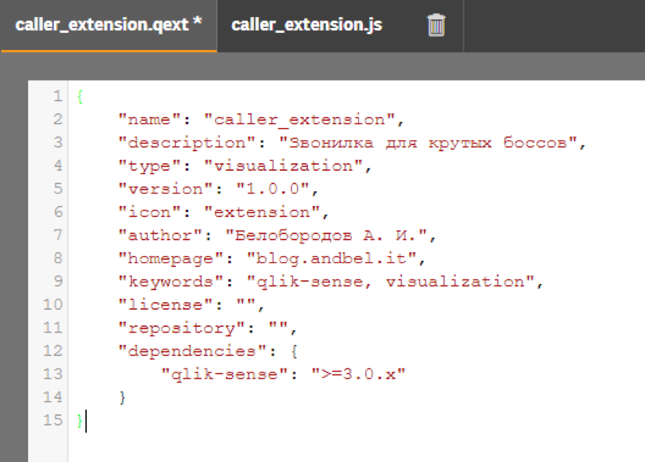Click the "name" key on line 2
Viewport: 645px width, 462px height.
click(x=149, y=119)
